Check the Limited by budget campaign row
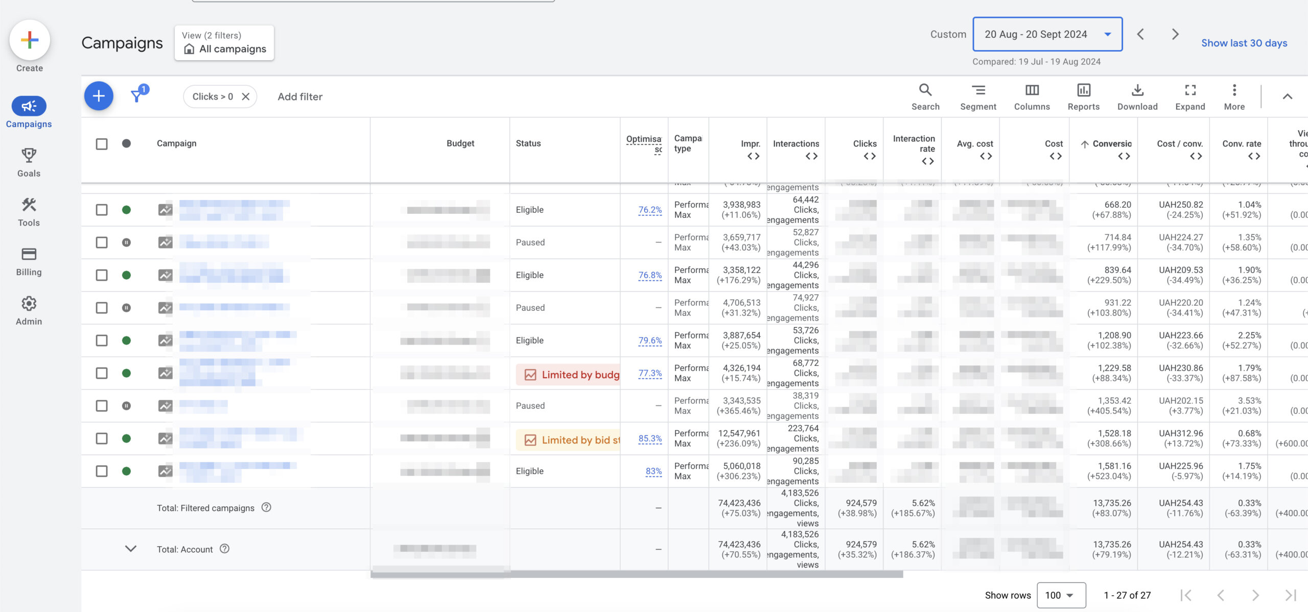Screen dimensions: 1308x612 pos(102,373)
